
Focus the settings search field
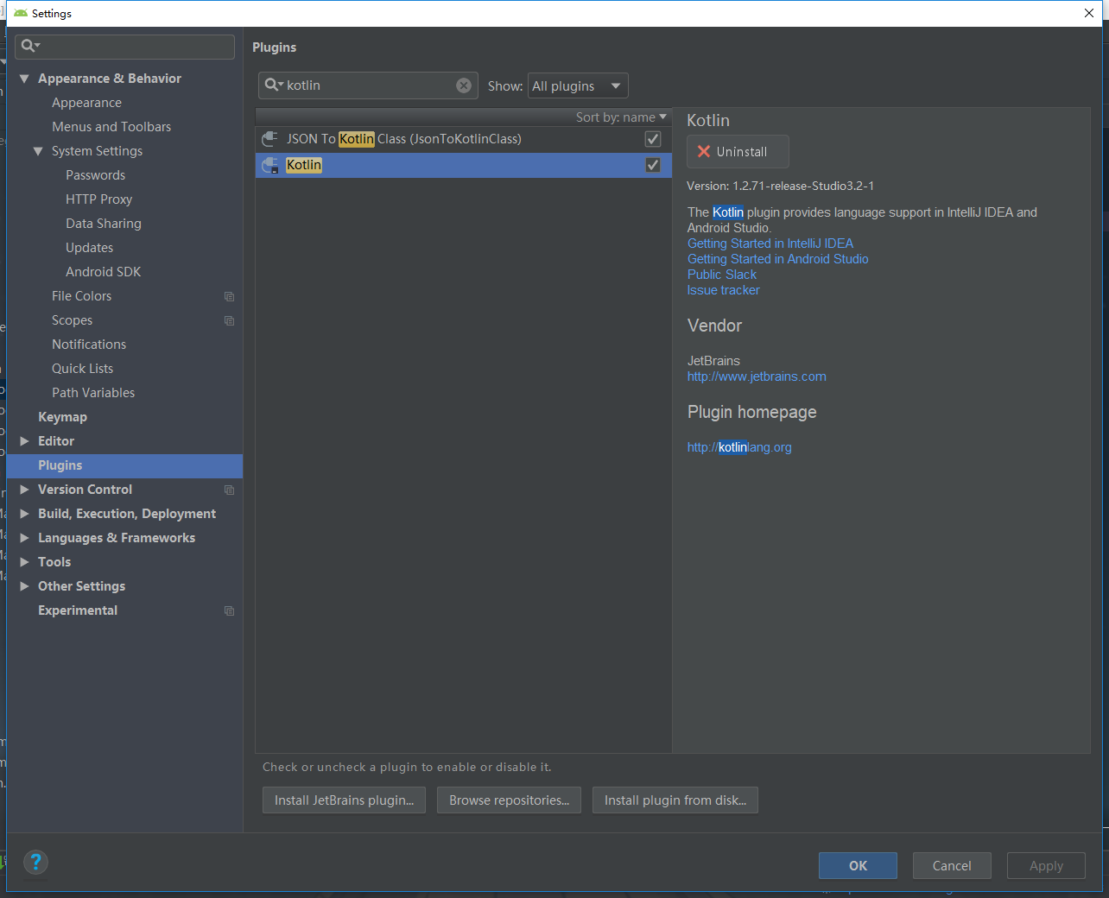[x=124, y=47]
